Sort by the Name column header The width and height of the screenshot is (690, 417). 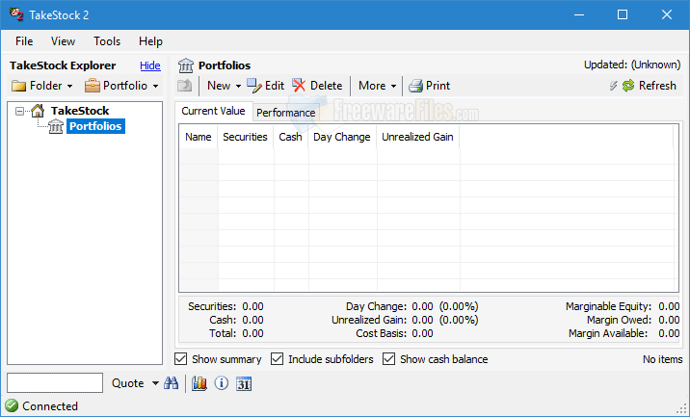[x=199, y=138]
